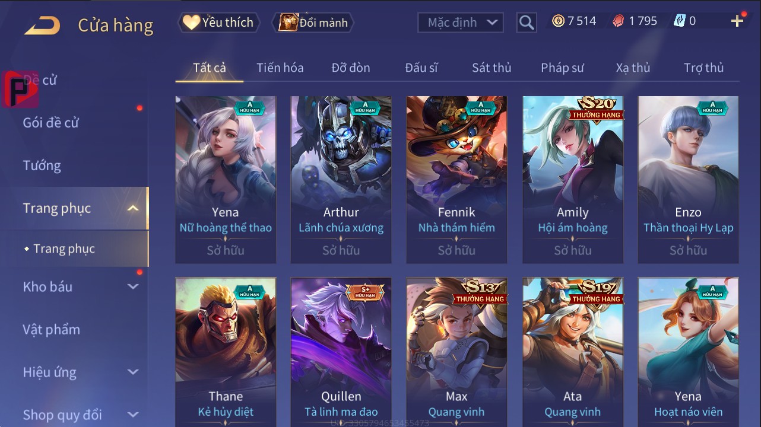Open Gói đề cử in sidebar
The height and width of the screenshot is (427, 761).
pyautogui.click(x=50, y=123)
